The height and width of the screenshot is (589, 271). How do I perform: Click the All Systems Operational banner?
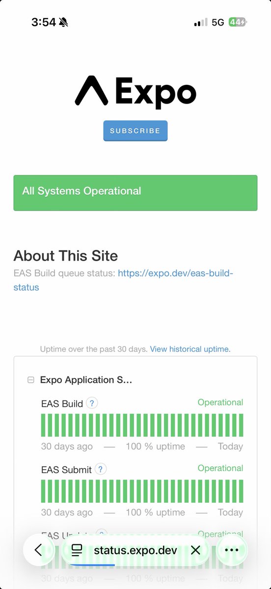click(x=135, y=193)
